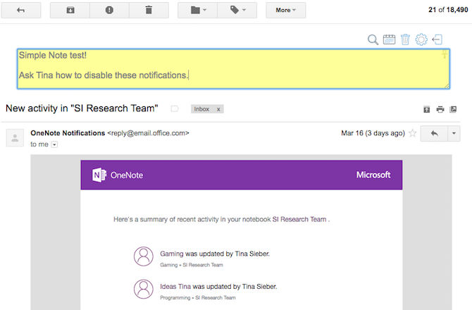Toggle the importance marker beside the subject

[x=175, y=109]
